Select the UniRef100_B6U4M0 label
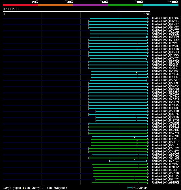 pyautogui.click(x=166, y=130)
